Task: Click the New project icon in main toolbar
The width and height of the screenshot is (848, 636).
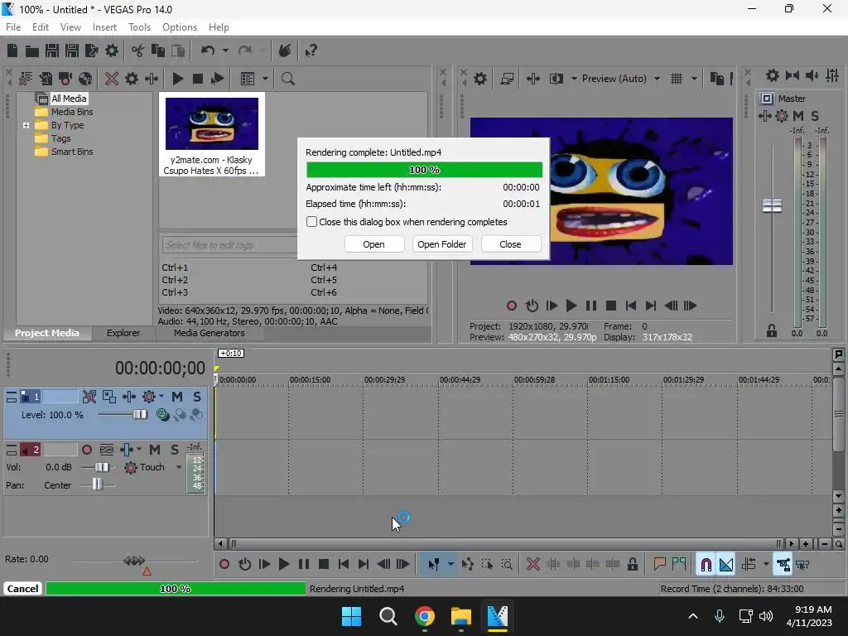Action: tap(12, 51)
